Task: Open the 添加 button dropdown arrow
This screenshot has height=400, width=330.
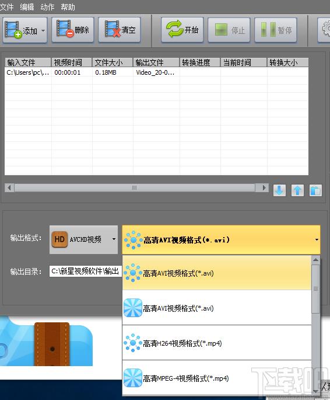Action: (43, 30)
